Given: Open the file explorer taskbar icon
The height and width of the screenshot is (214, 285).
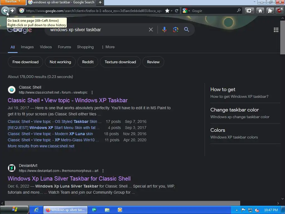Looking at the screenshot, I should 107,210.
